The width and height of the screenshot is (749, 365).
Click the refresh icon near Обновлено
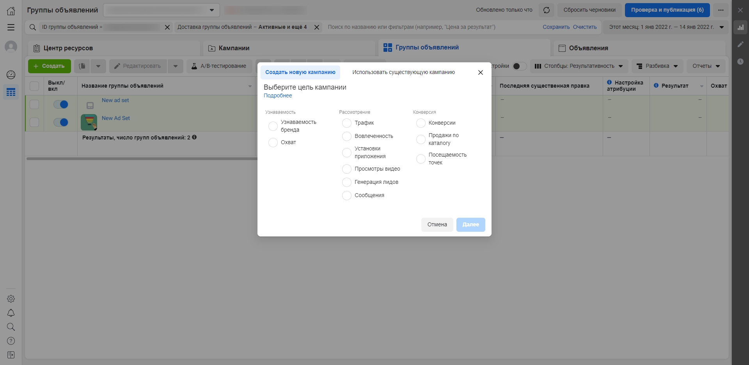click(547, 10)
